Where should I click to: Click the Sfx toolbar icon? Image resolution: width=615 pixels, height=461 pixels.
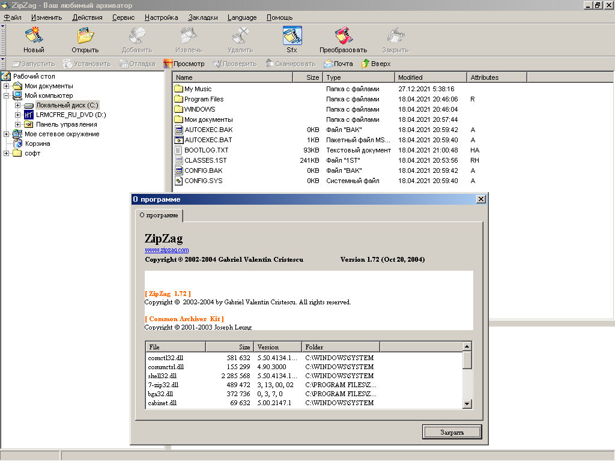point(292,35)
